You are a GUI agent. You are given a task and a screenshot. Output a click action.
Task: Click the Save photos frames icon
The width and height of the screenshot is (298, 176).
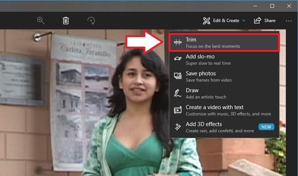point(178,76)
